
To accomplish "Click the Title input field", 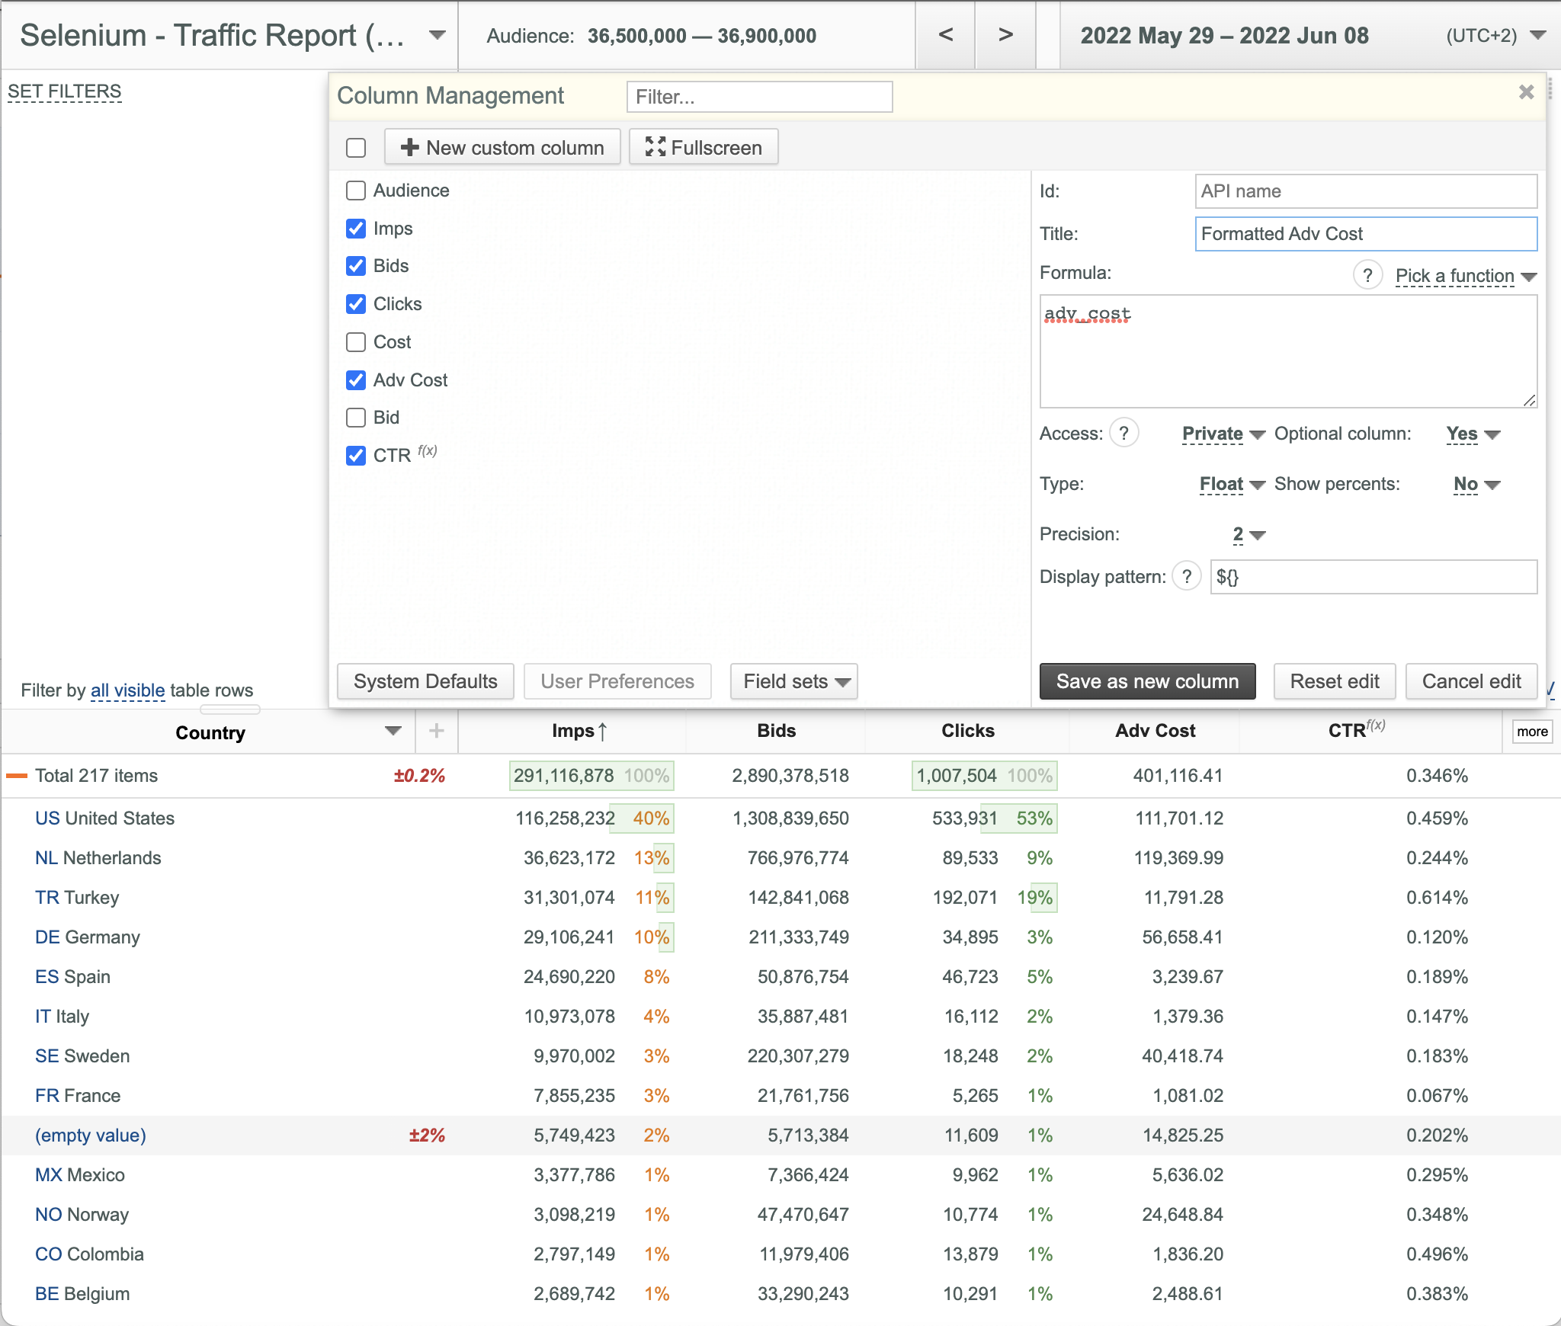I will point(1366,234).
